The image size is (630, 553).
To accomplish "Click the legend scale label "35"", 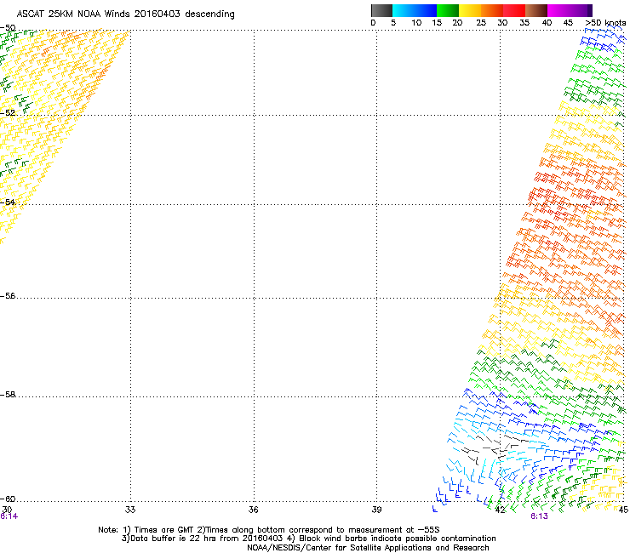I will coord(524,23).
